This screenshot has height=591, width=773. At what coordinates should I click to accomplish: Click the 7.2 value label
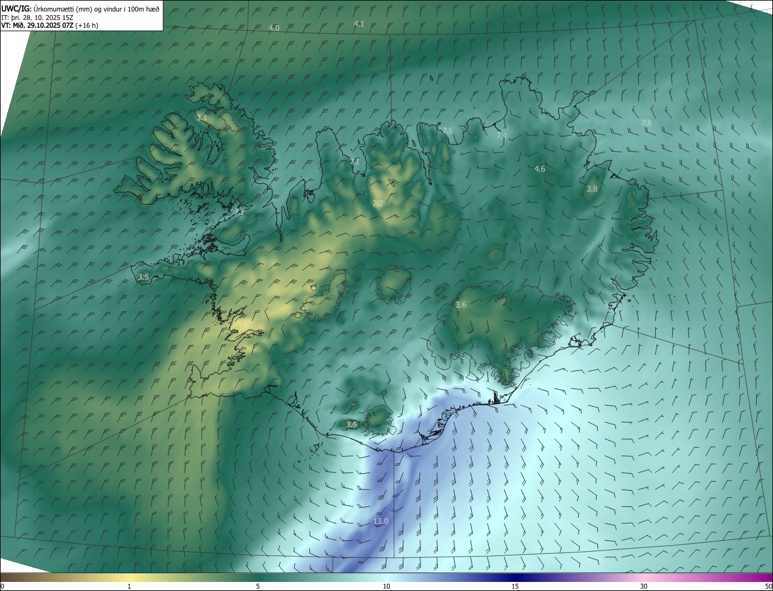point(239,212)
